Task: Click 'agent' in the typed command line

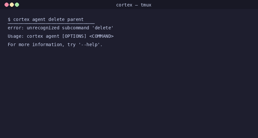Action: tap(39, 20)
